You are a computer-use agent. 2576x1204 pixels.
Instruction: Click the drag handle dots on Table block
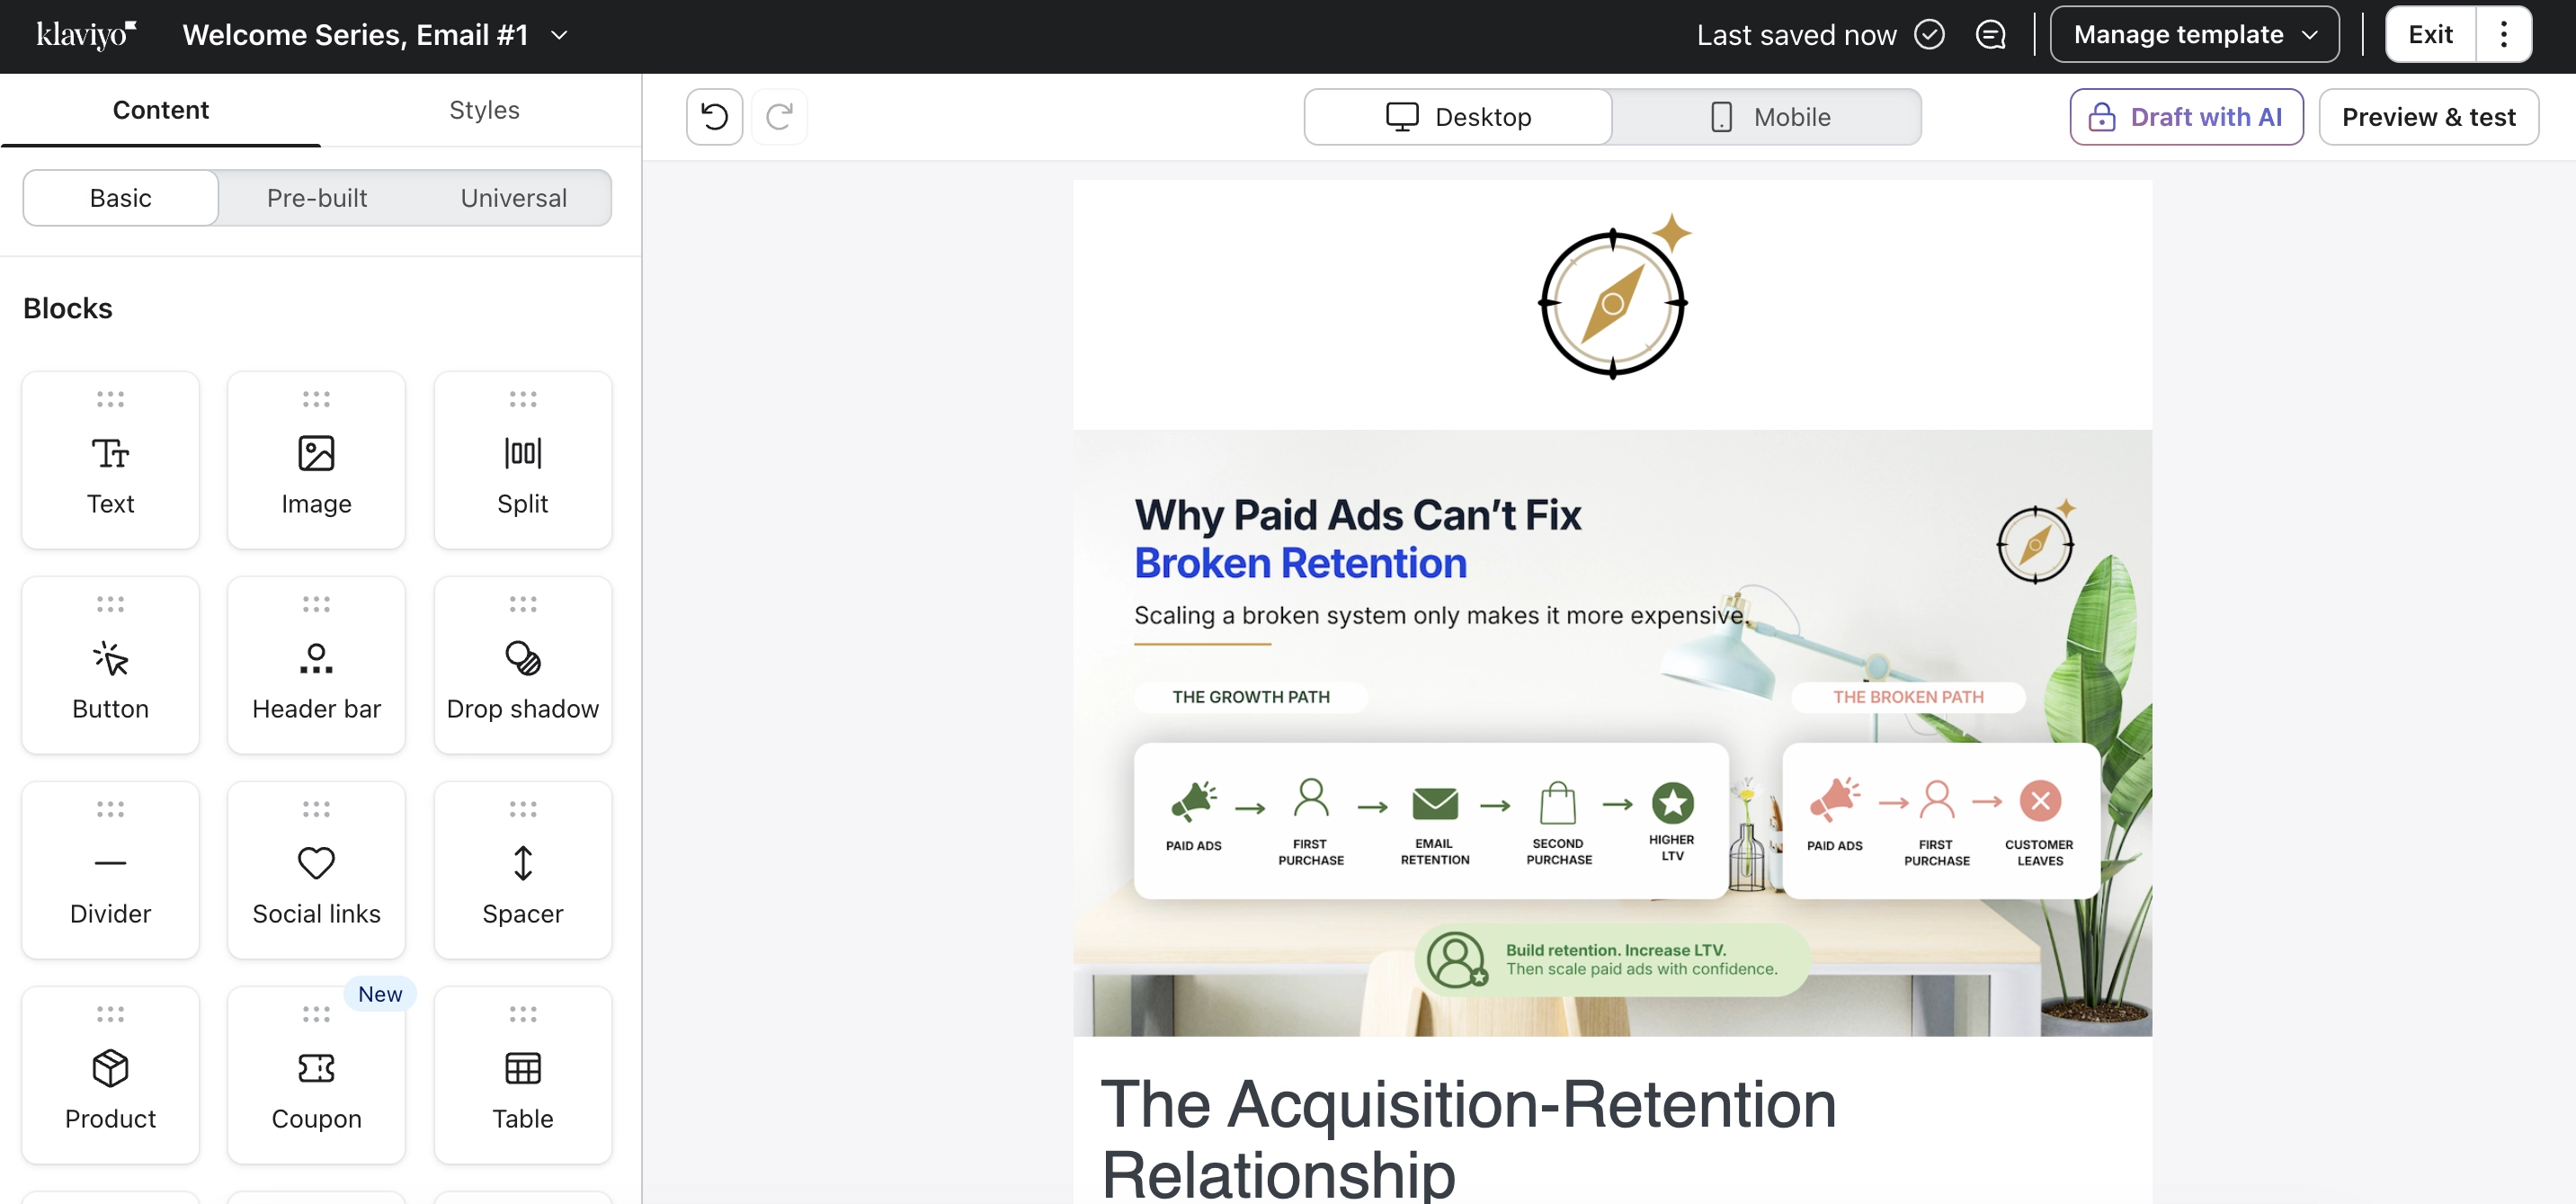click(x=523, y=1014)
